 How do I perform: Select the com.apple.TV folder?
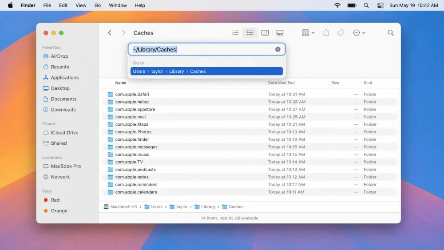pos(250,162)
